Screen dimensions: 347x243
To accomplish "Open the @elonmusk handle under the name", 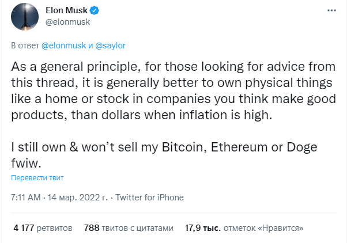I will (67, 22).
